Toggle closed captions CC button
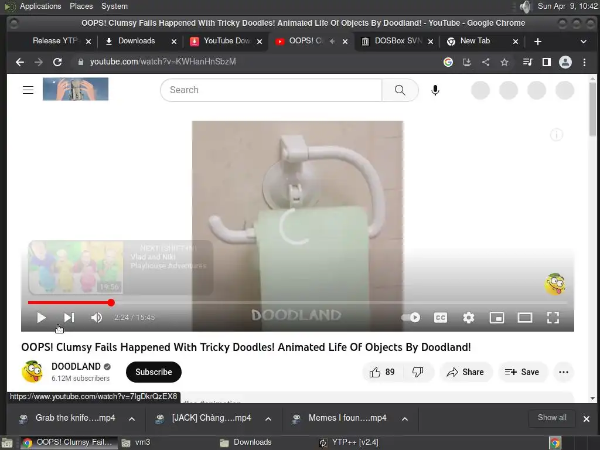600x450 pixels. (441, 318)
